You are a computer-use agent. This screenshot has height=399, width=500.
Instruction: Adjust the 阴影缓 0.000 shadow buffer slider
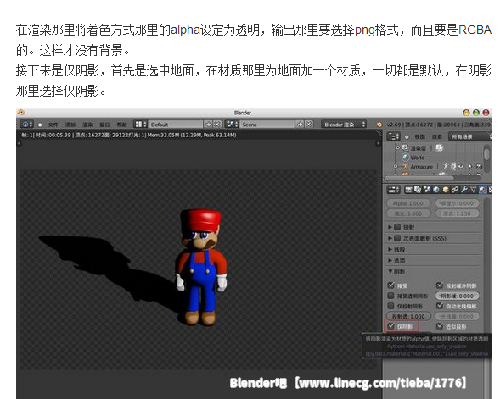click(458, 296)
